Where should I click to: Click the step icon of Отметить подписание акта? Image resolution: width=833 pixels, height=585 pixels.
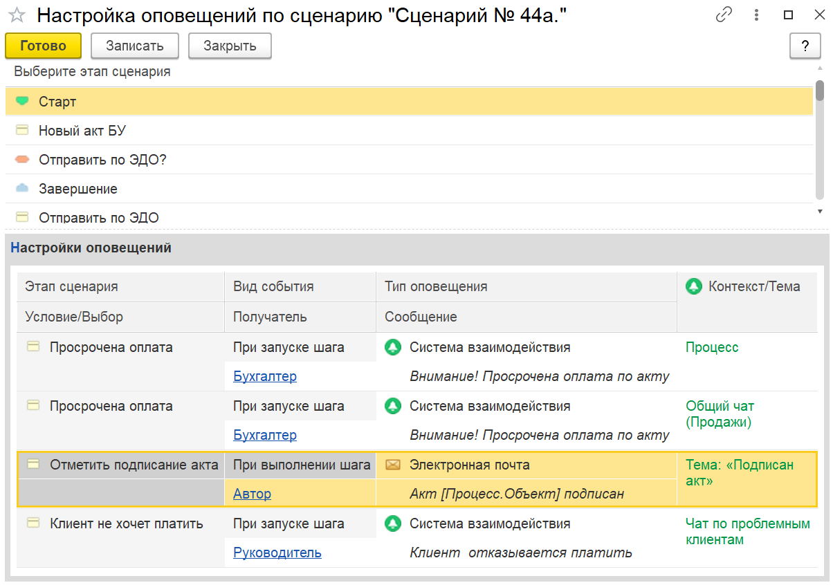[x=33, y=465]
